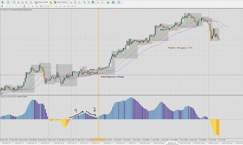This screenshot has width=243, height=145.
Task: Select the Cursor arrow tool
Action: [2, 6]
